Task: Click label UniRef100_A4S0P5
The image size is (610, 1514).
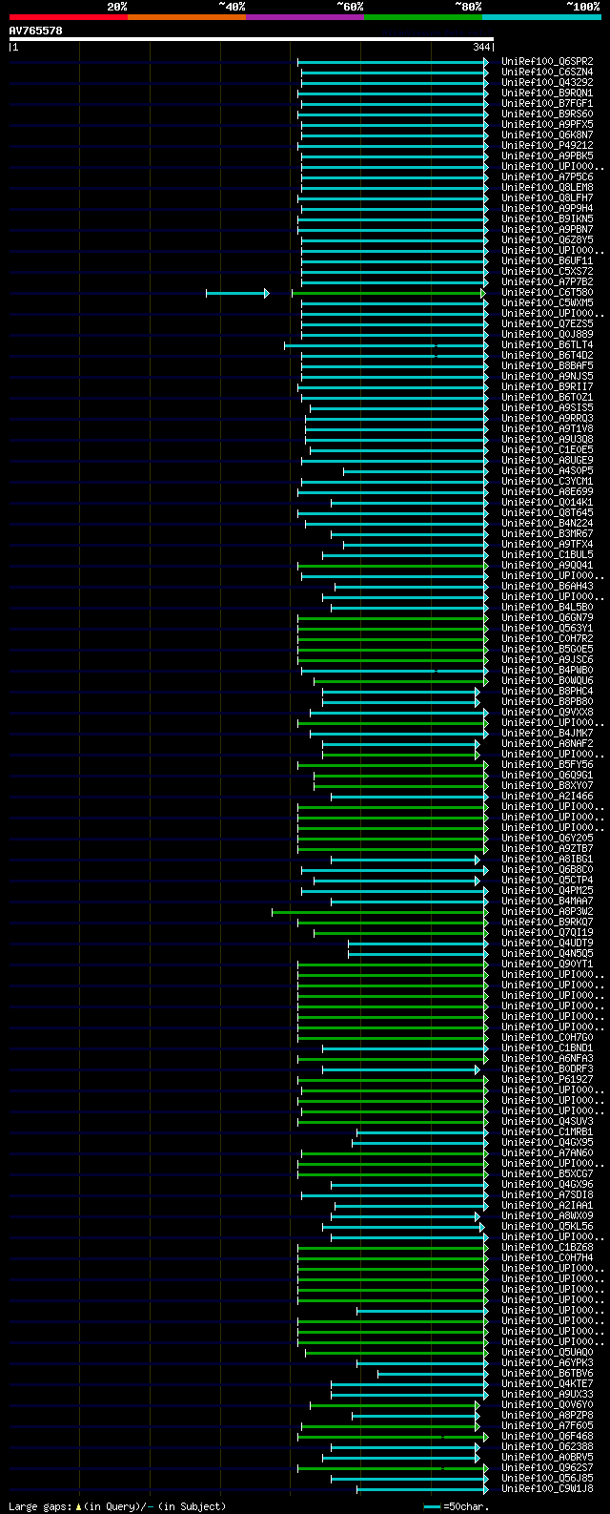Action: click(x=547, y=470)
